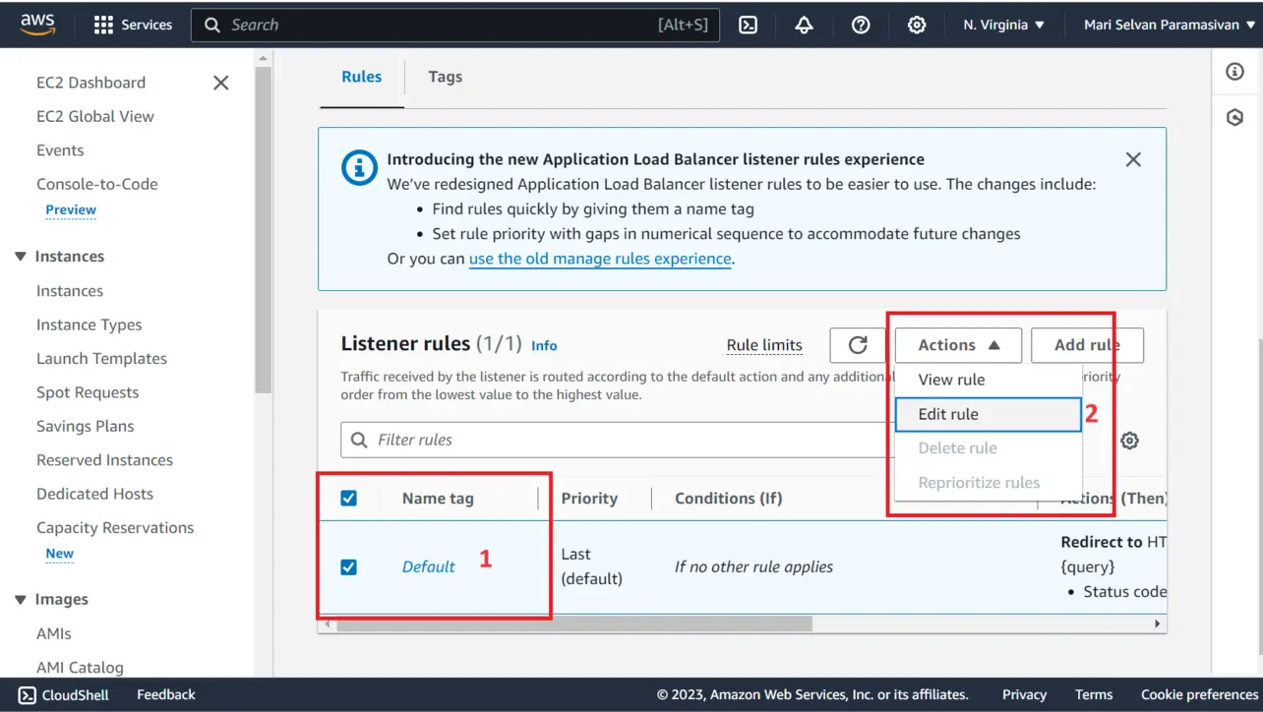Open the Default rule name link
Image resolution: width=1263 pixels, height=712 pixels.
(x=429, y=566)
